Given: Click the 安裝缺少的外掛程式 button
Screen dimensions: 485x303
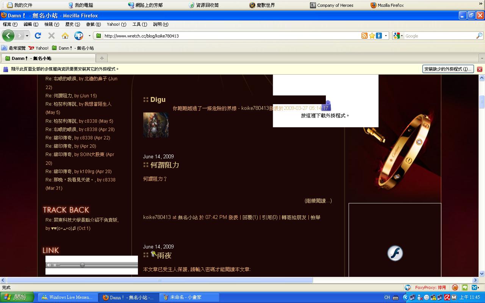Looking at the screenshot, I should pyautogui.click(x=448, y=69).
